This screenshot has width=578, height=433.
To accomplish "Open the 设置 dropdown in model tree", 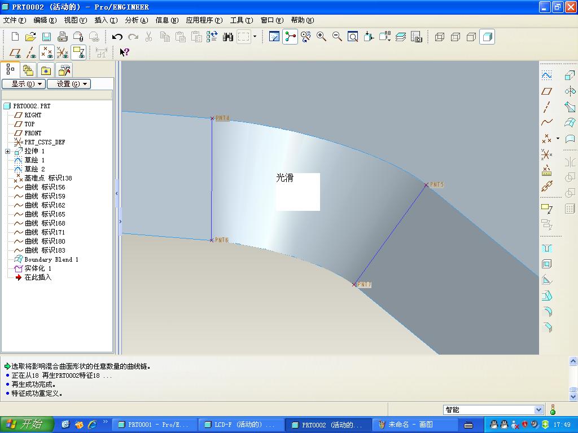I will tap(68, 84).
